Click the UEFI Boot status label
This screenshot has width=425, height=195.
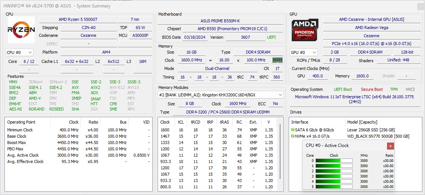point(343,89)
